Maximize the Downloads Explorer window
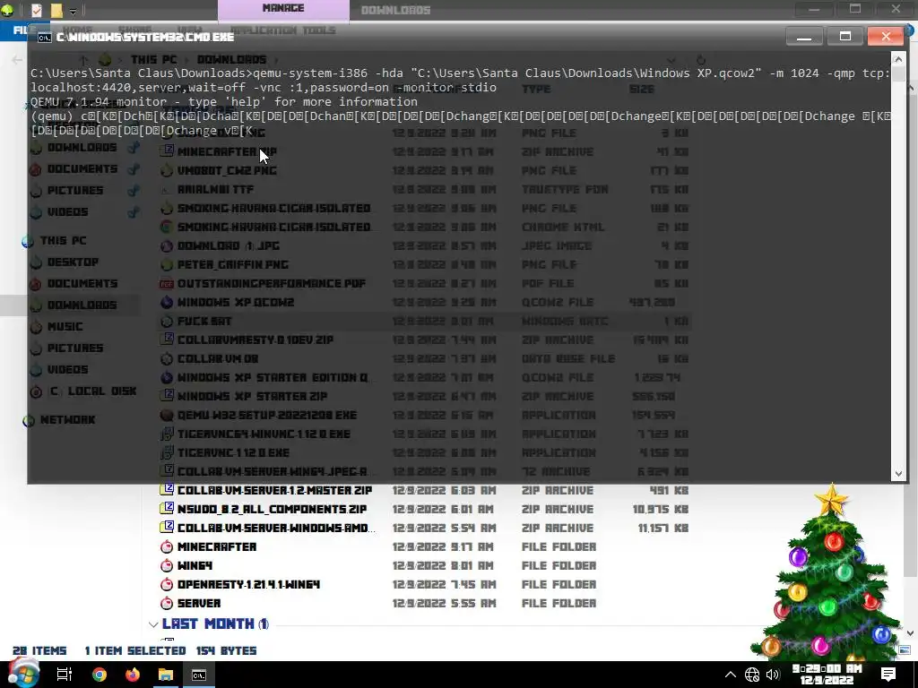Image resolution: width=918 pixels, height=688 pixels. 854,9
